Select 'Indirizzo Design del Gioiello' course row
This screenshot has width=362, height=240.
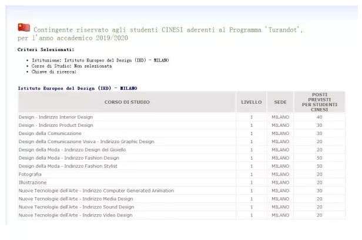[182, 150]
